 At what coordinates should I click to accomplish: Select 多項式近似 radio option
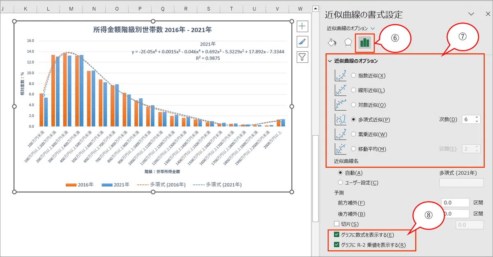(x=354, y=120)
